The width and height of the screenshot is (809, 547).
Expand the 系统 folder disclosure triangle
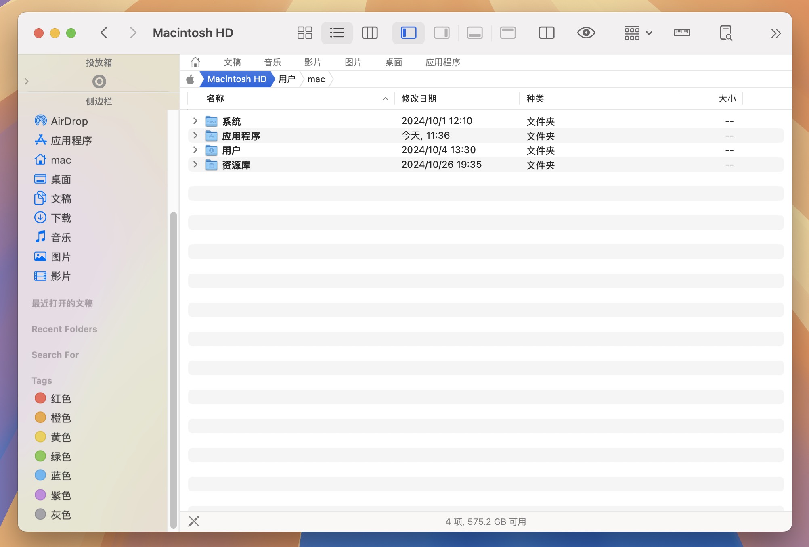[x=195, y=121]
